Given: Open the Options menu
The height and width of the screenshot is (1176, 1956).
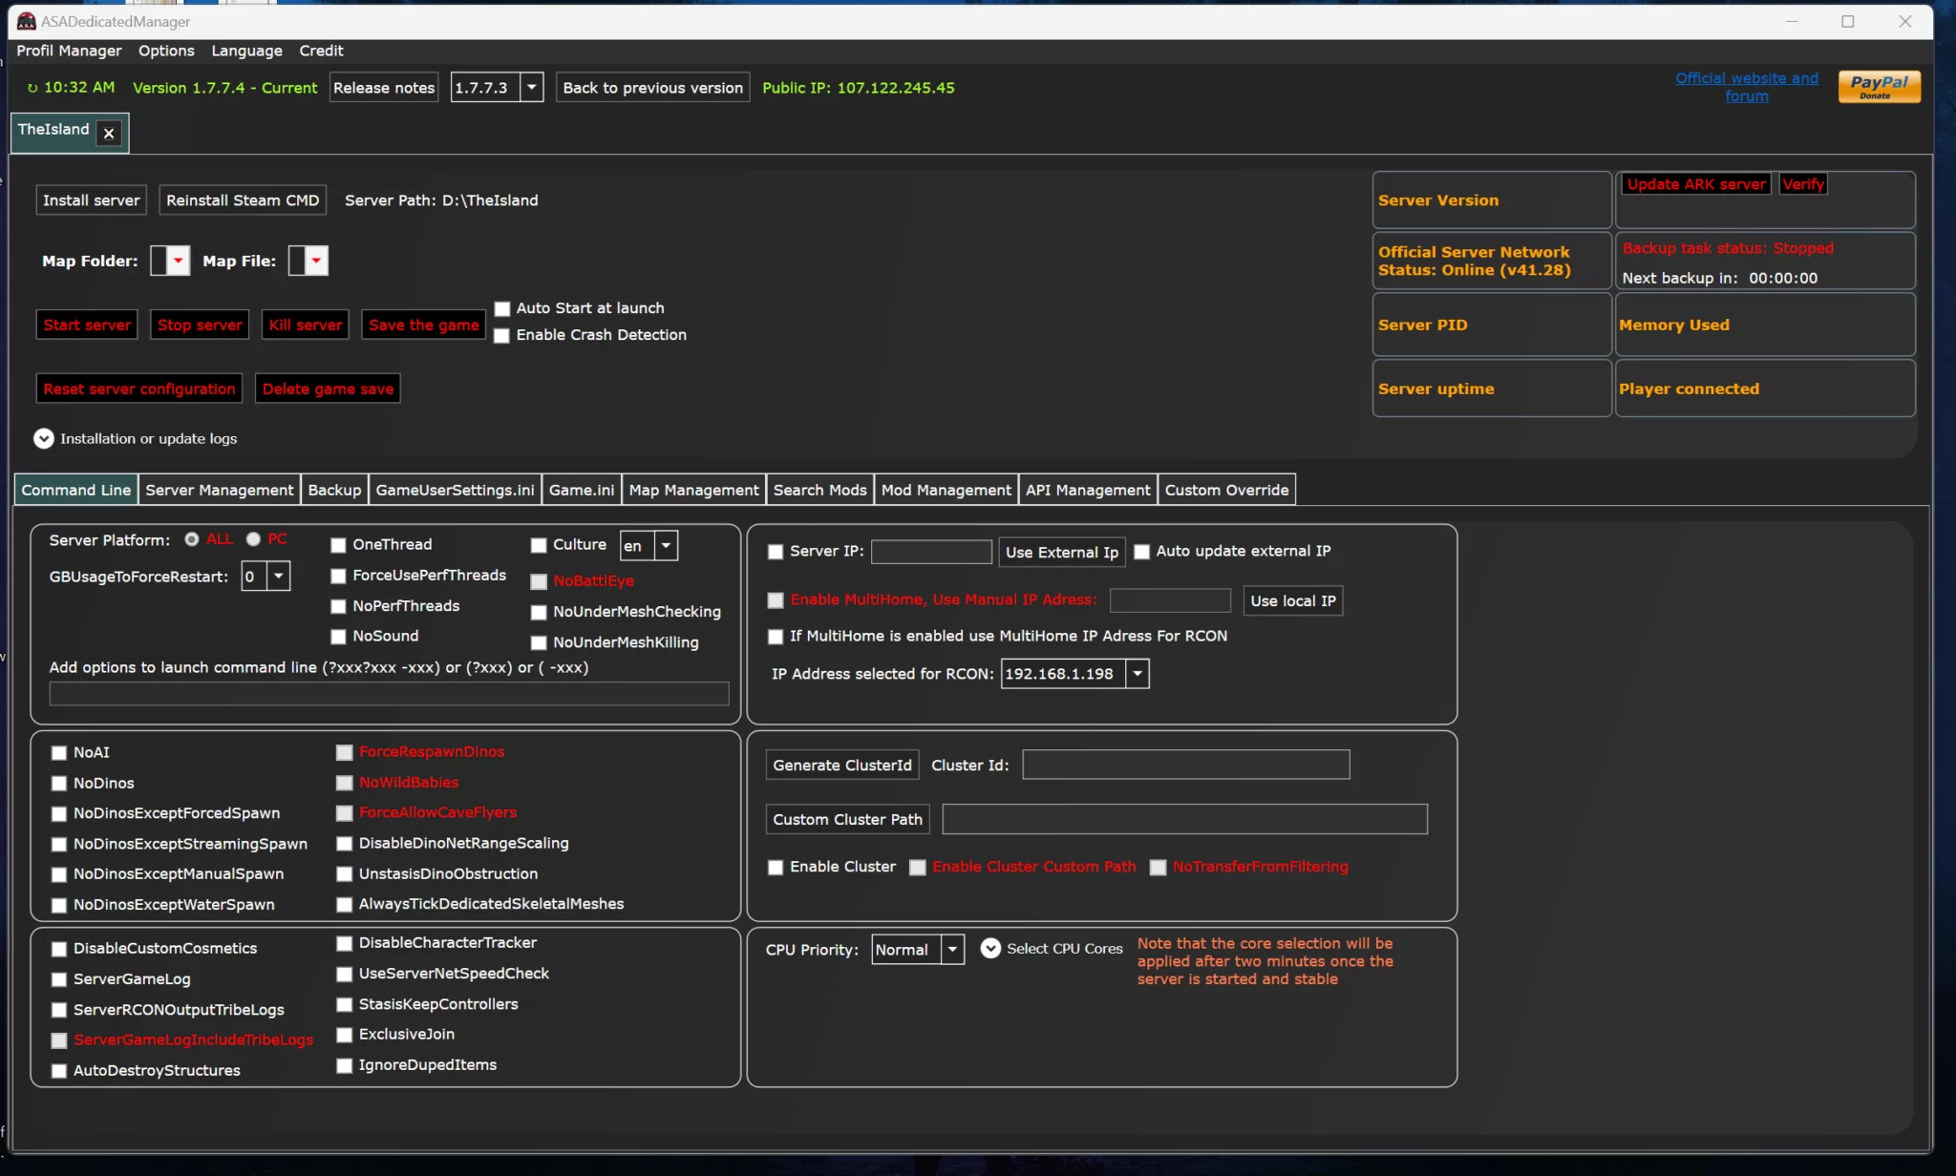Looking at the screenshot, I should [166, 51].
